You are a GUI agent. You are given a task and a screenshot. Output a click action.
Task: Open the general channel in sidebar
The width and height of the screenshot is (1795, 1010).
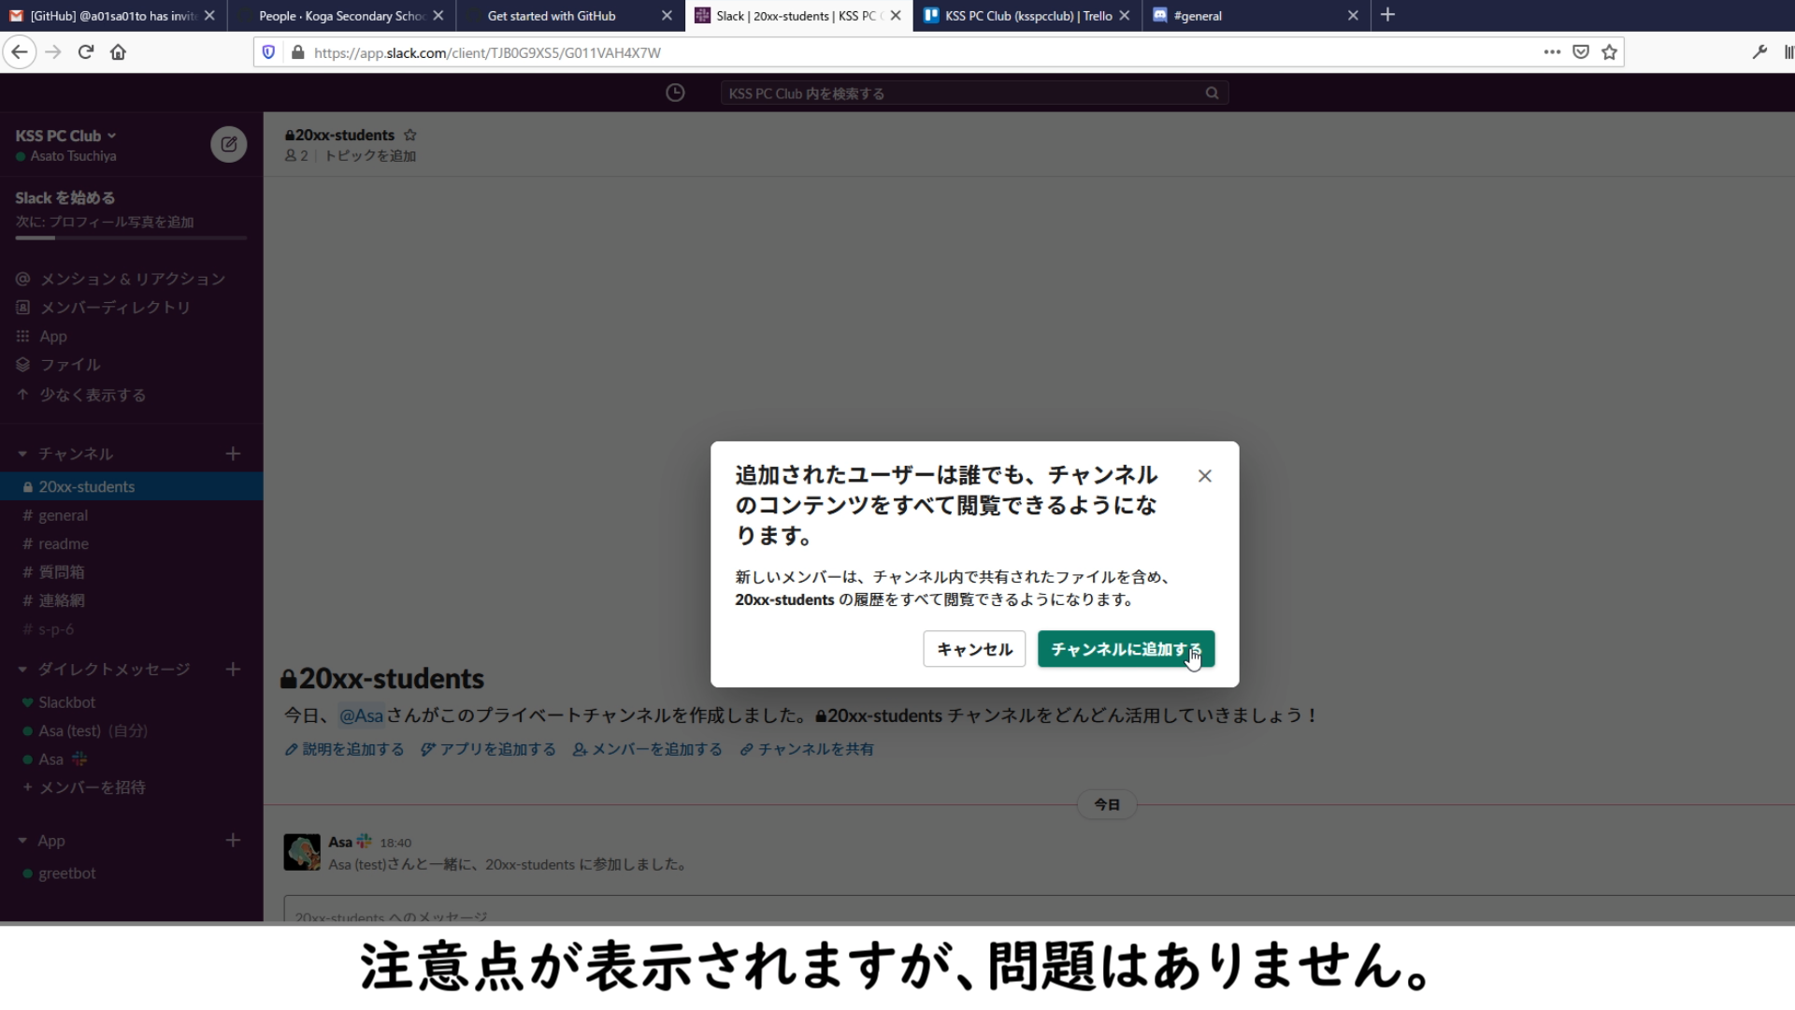tap(63, 515)
